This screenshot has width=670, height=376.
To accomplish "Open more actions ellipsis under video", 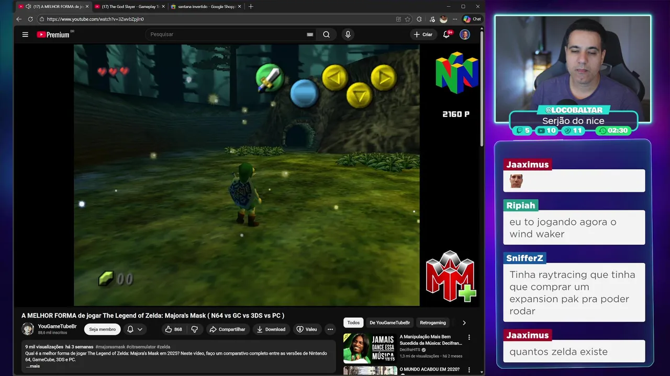I will [330, 330].
